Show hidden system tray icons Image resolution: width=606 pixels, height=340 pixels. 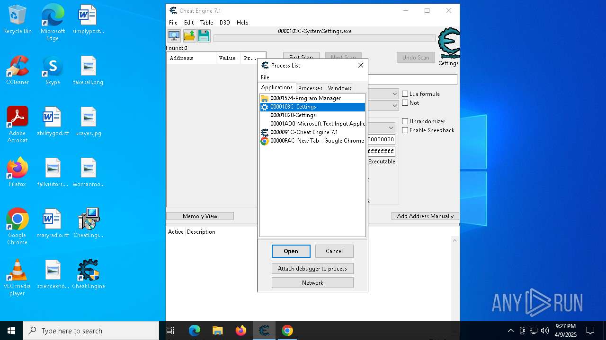(x=511, y=331)
